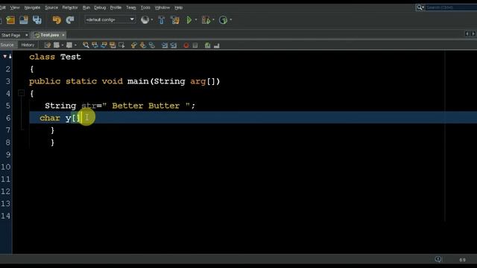Click the Open Project toolbar icon
477x268 pixels.
click(24, 20)
